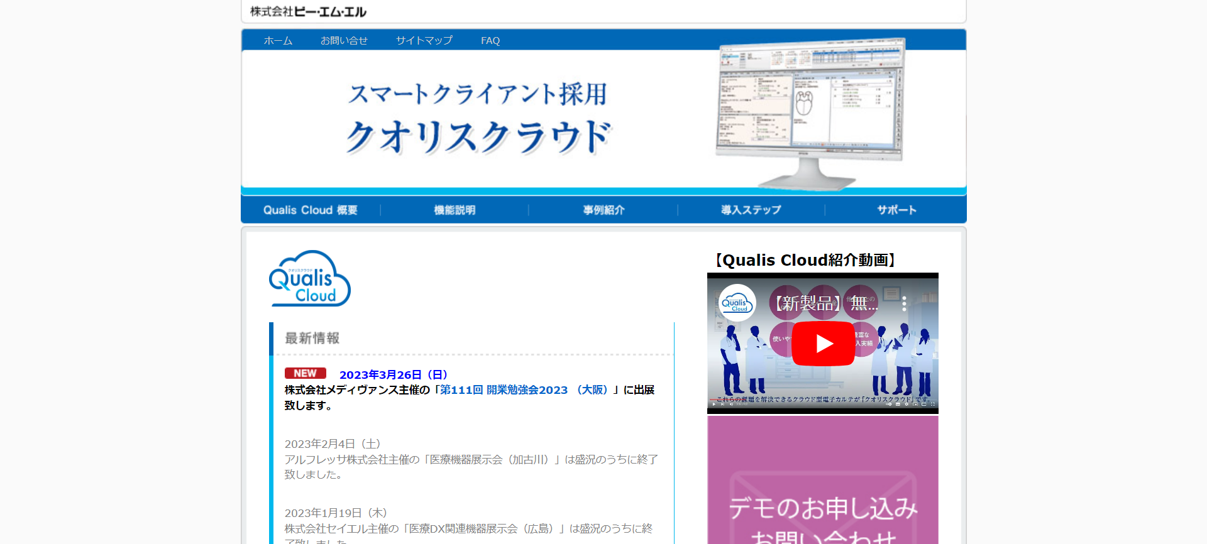Click the red NEW badge
This screenshot has height=544, width=1207.
(x=305, y=373)
